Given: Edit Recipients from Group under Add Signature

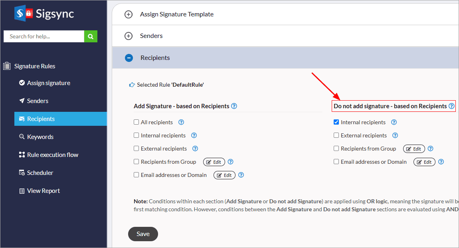Looking at the screenshot, I should click(x=214, y=162).
